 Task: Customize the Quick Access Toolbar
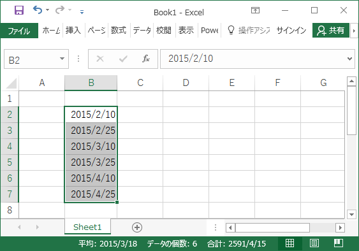82,11
